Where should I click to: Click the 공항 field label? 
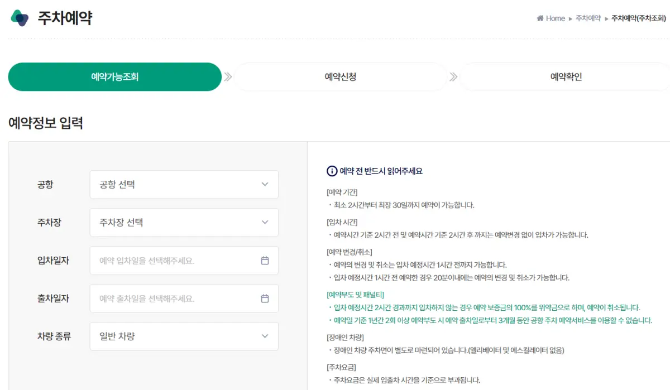point(45,185)
